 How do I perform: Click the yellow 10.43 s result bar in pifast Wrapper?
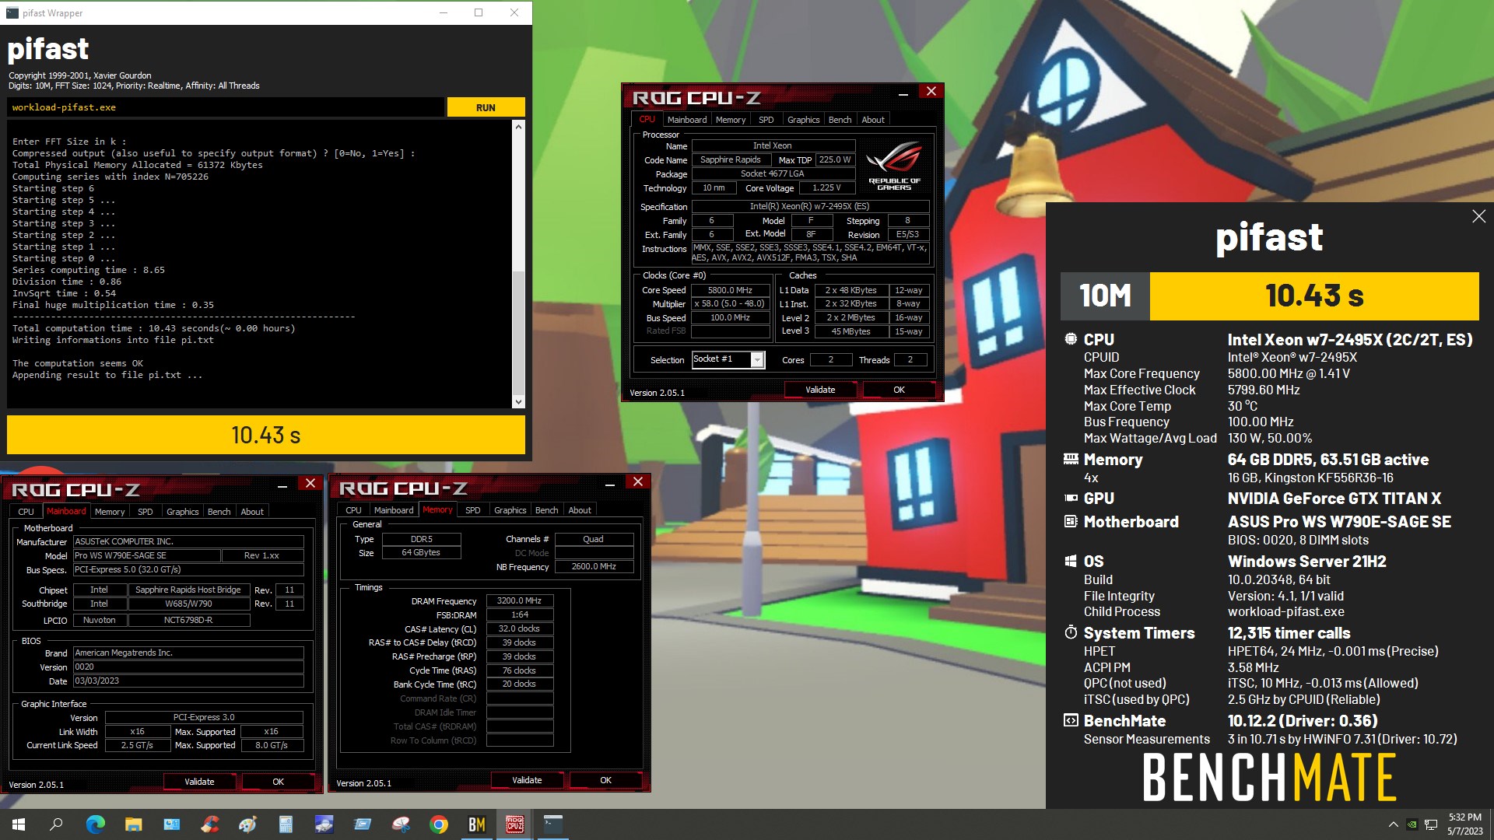click(x=266, y=435)
